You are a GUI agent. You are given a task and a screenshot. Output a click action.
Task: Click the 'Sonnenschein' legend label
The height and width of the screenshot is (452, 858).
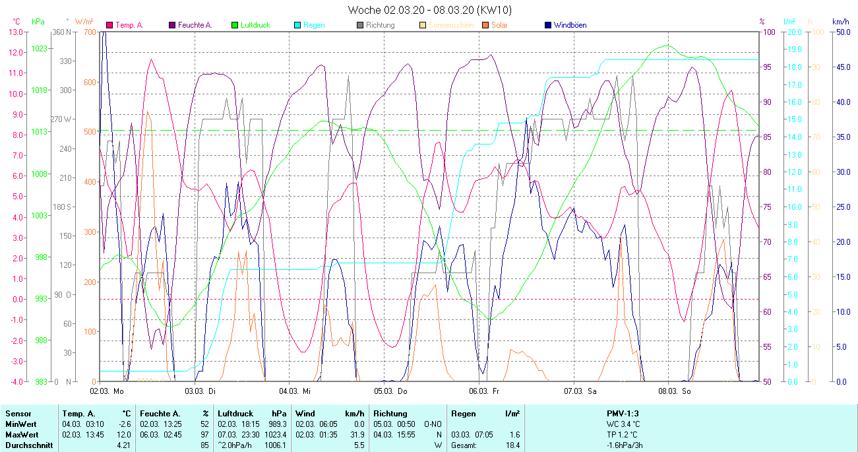pyautogui.click(x=450, y=25)
